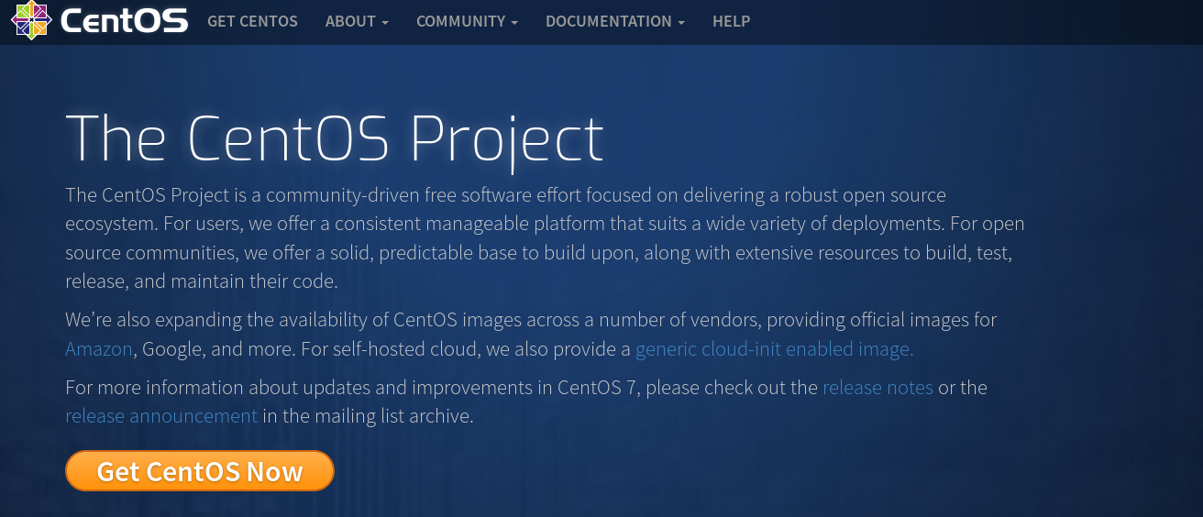Screen dimensions: 1203x517
Task: Follow the Amazon link
Action: [x=99, y=349]
